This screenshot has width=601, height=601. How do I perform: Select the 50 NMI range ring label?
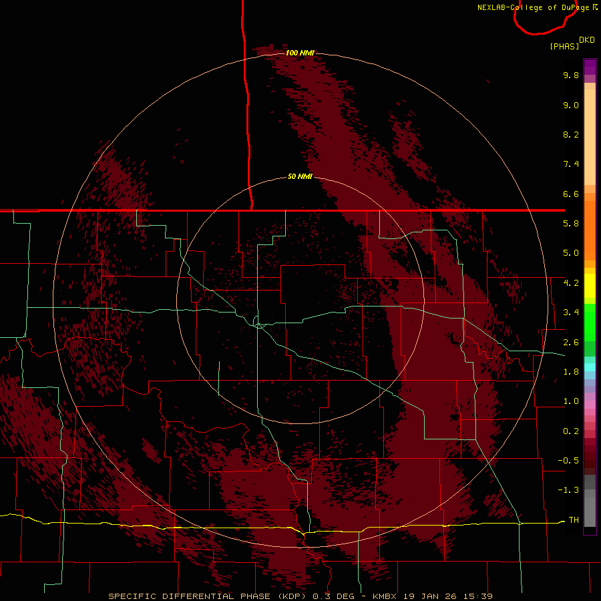pyautogui.click(x=300, y=177)
